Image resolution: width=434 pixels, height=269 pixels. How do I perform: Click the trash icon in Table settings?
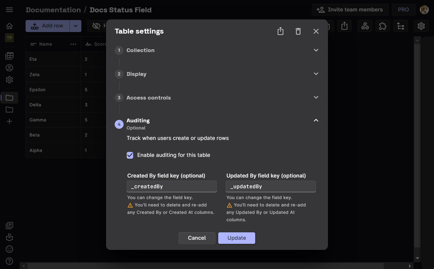(298, 31)
